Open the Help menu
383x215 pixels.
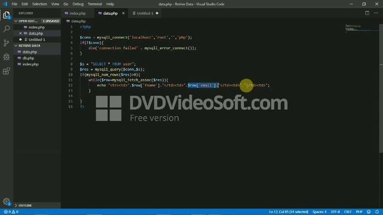[x=110, y=4]
